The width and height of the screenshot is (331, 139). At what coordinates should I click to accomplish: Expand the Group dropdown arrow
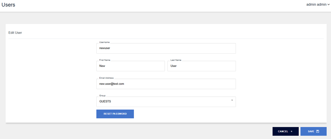pyautogui.click(x=232, y=100)
